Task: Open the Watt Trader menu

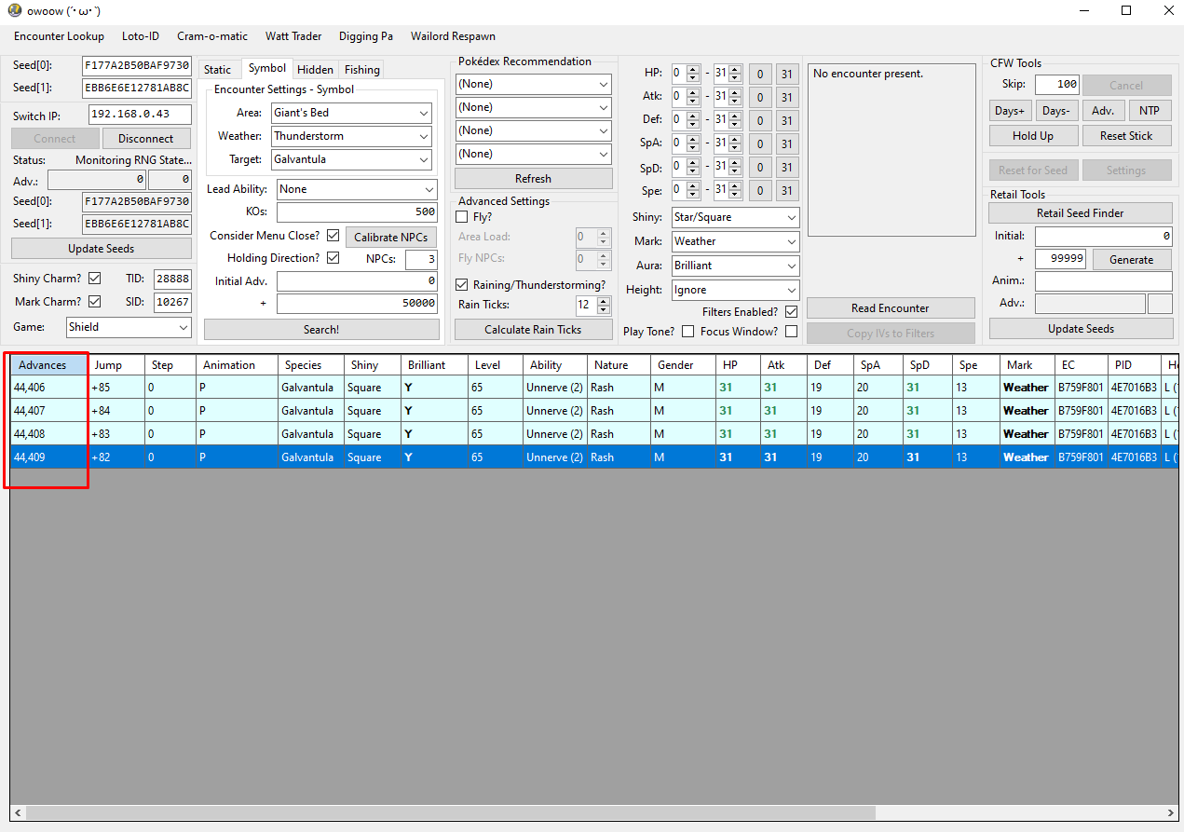Action: (293, 36)
